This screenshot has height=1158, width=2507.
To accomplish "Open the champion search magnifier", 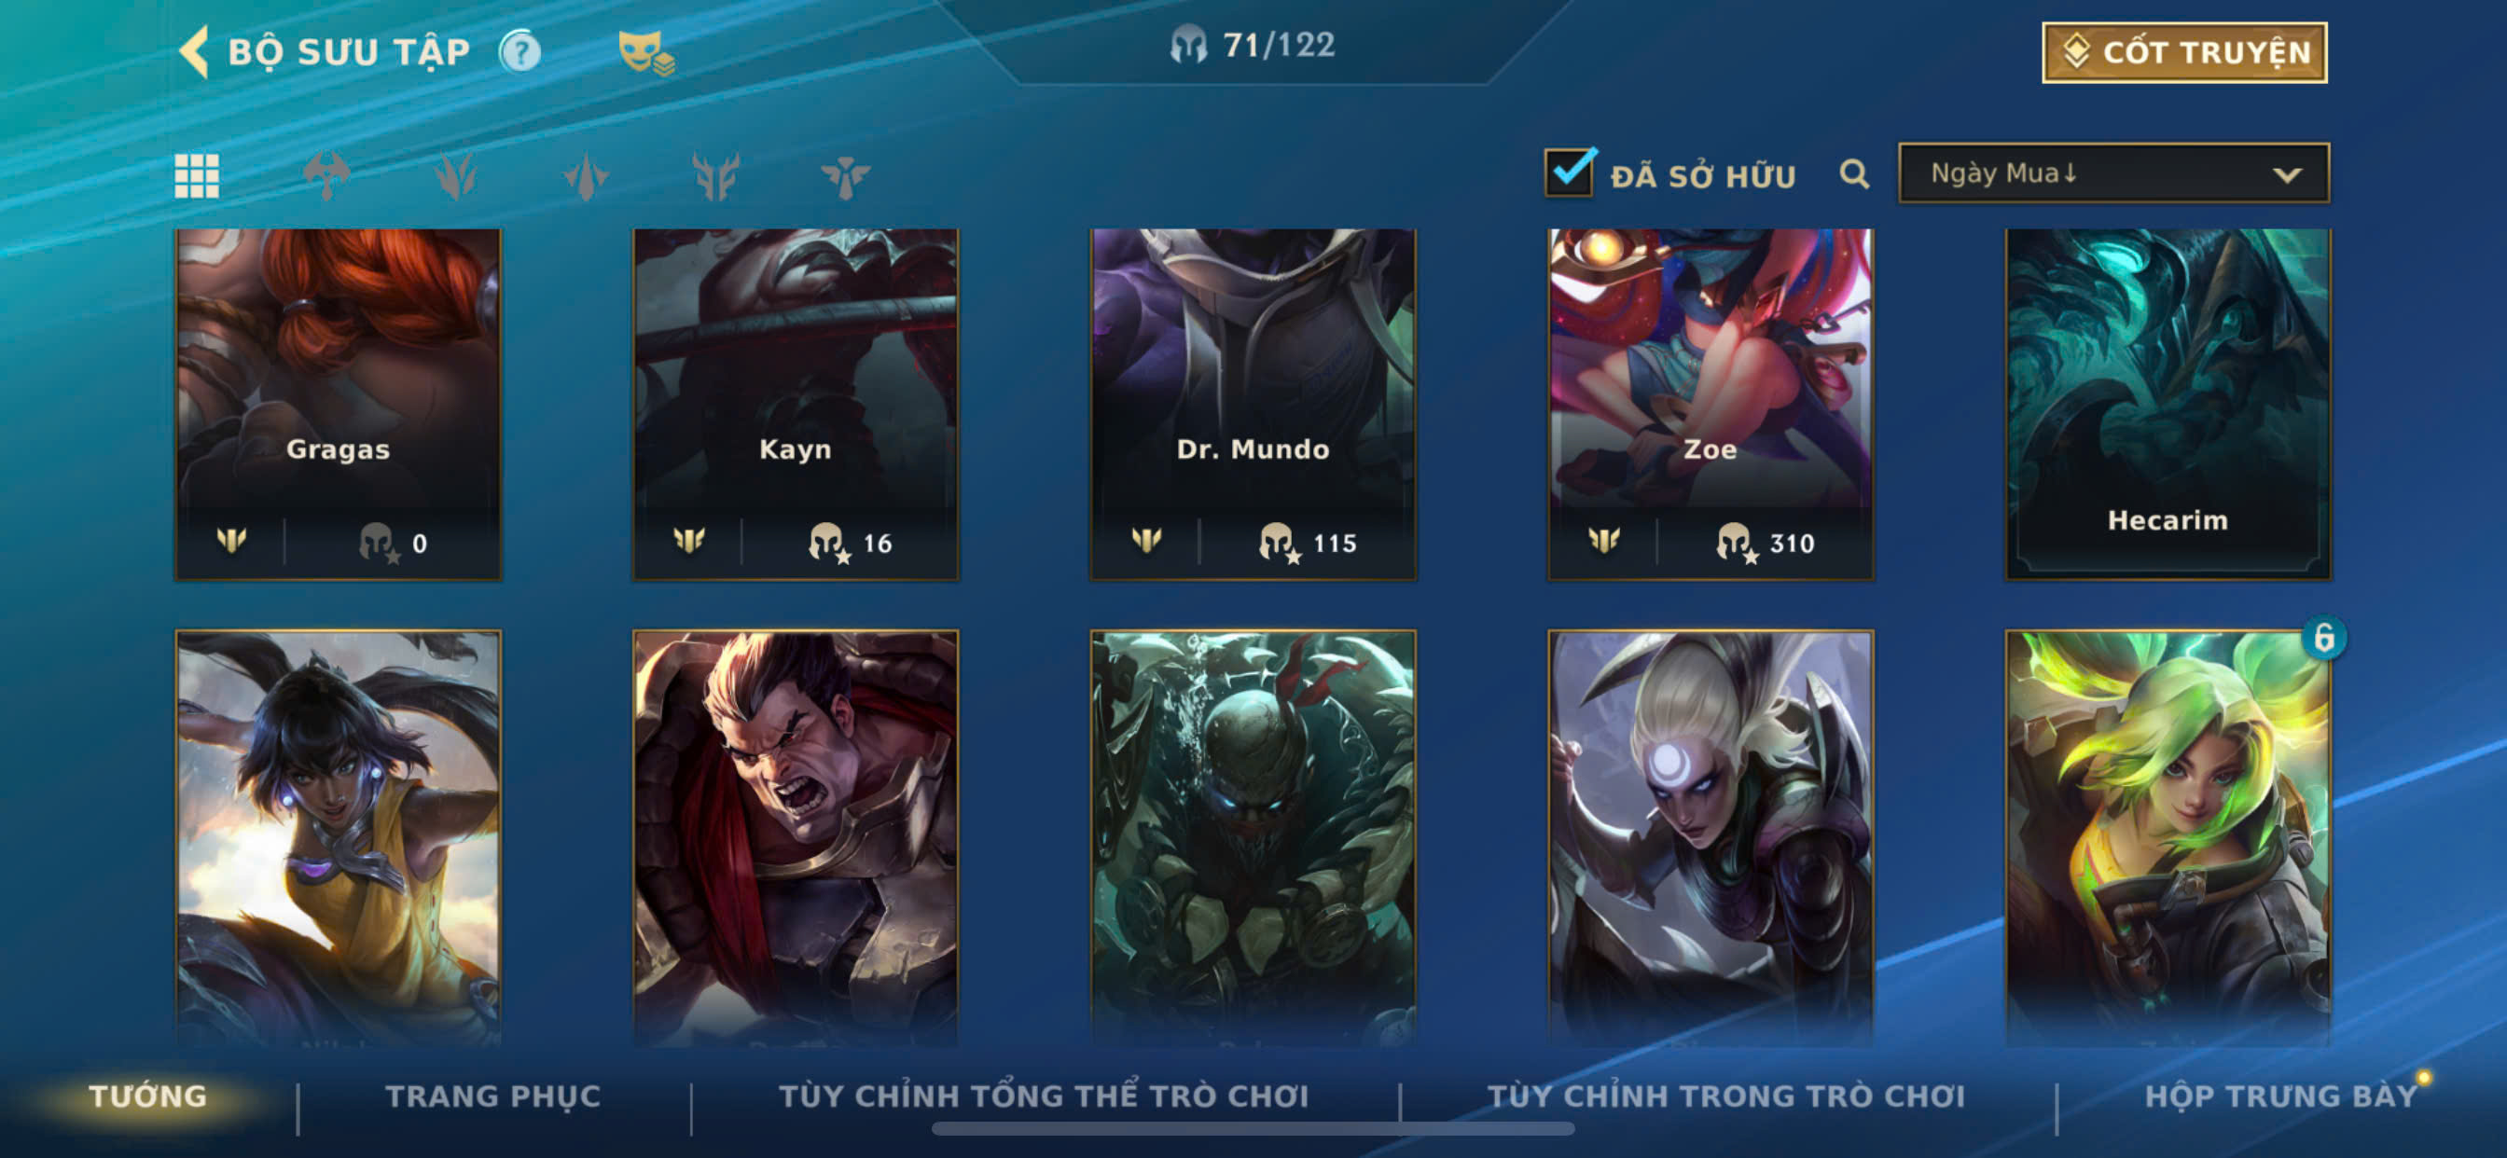I will (1854, 174).
